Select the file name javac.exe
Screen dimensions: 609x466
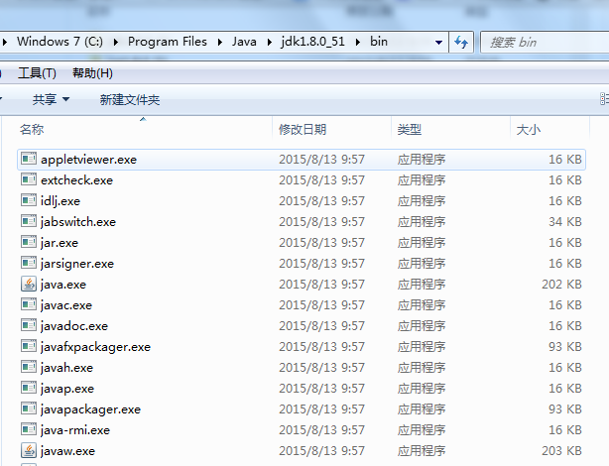click(x=66, y=305)
